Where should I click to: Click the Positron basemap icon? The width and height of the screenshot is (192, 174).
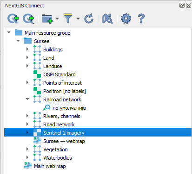[x=37, y=91]
